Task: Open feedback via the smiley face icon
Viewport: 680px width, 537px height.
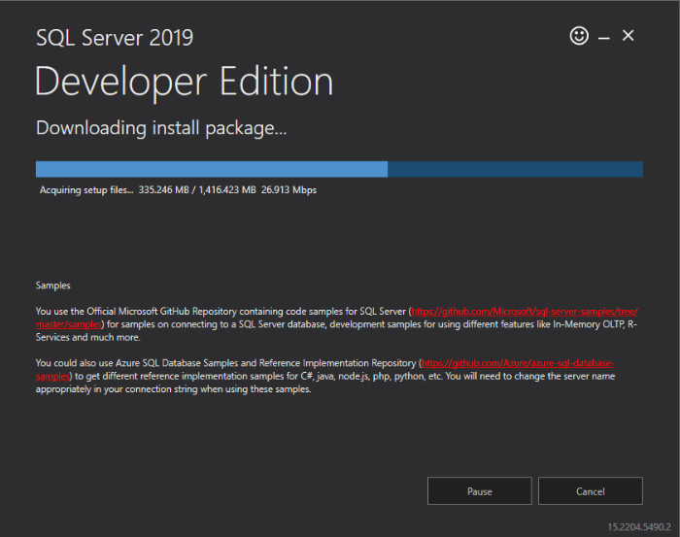Action: point(579,36)
